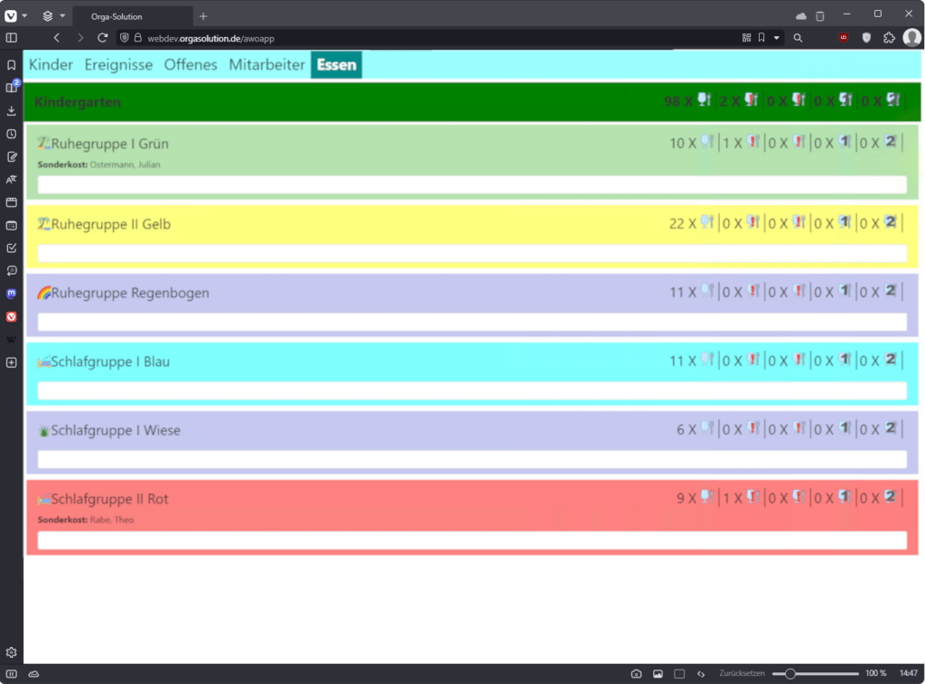Screen dimensions: 925x684
Task: Add a new web panel
Action: [x=11, y=362]
